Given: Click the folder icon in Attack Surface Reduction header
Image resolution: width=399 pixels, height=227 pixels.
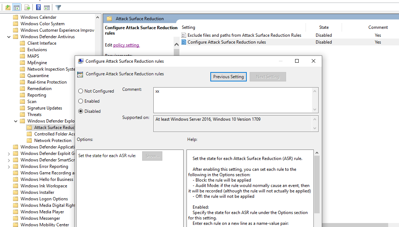Looking at the screenshot, I should (109, 19).
